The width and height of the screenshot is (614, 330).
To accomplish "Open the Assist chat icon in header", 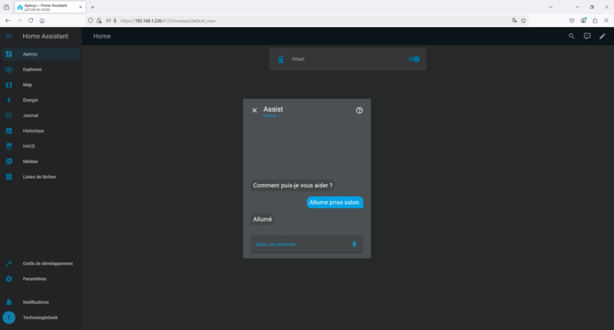I will click(587, 36).
